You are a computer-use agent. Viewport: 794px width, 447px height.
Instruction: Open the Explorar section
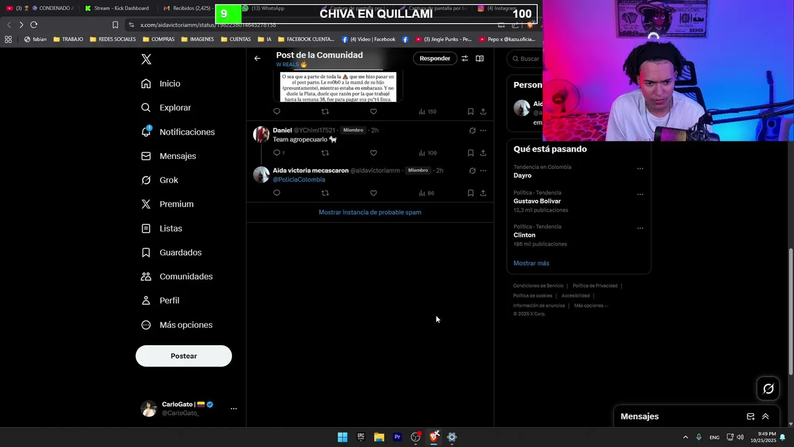click(x=166, y=108)
